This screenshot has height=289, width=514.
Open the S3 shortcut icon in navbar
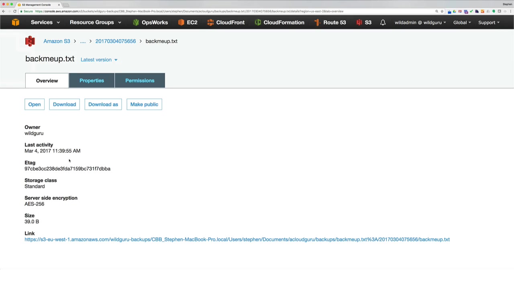coord(359,22)
